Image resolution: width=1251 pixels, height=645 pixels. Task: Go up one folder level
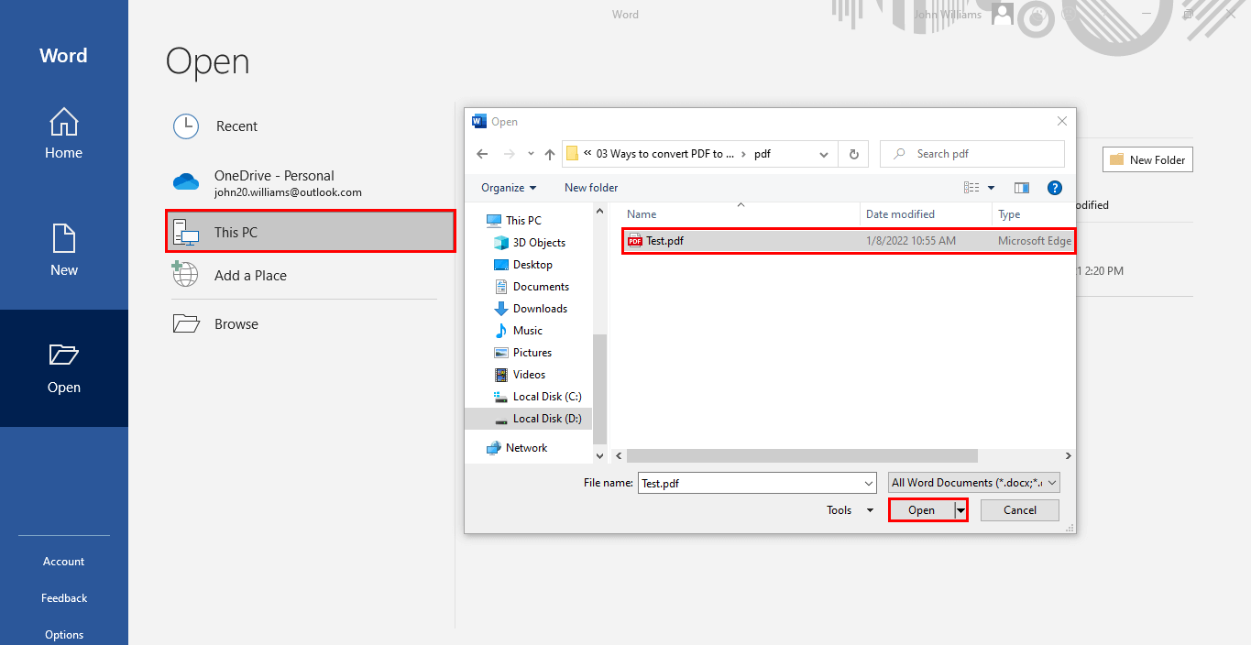pyautogui.click(x=550, y=154)
